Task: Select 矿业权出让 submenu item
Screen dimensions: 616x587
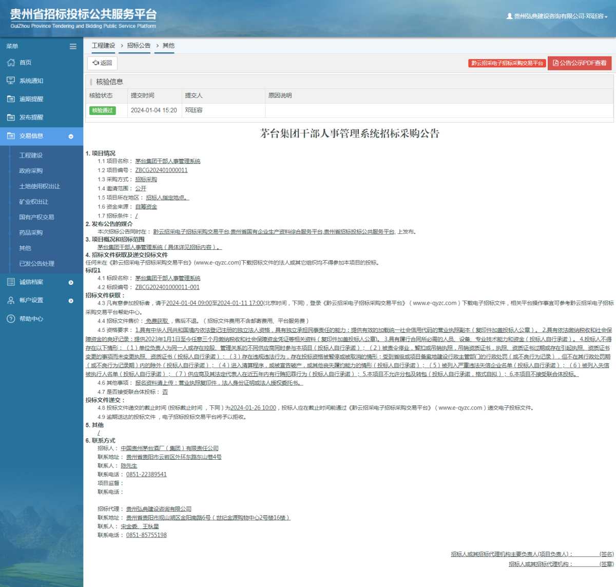Action: click(34, 202)
